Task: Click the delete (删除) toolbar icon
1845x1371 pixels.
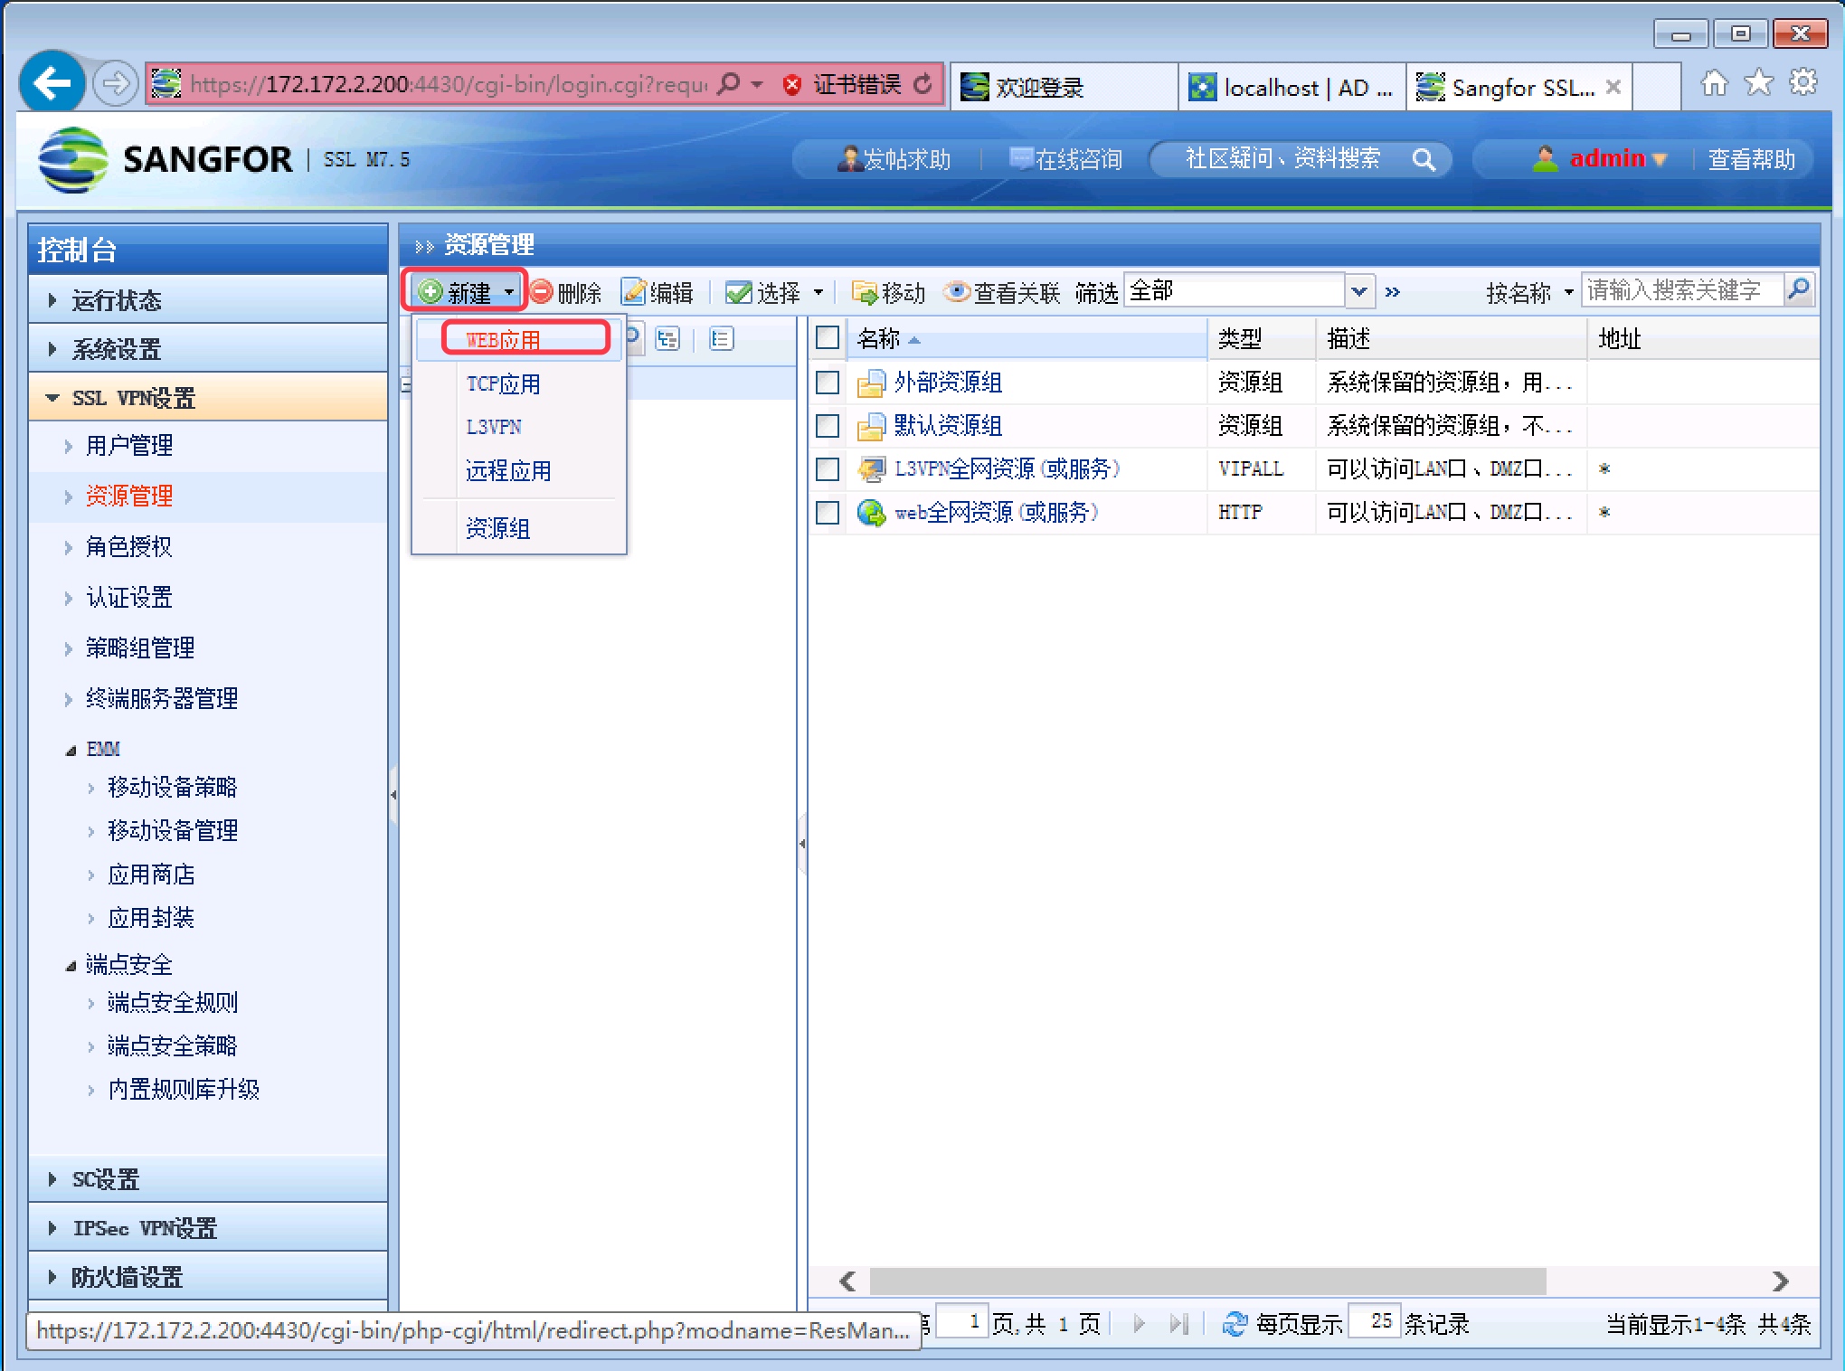Action: point(543,292)
